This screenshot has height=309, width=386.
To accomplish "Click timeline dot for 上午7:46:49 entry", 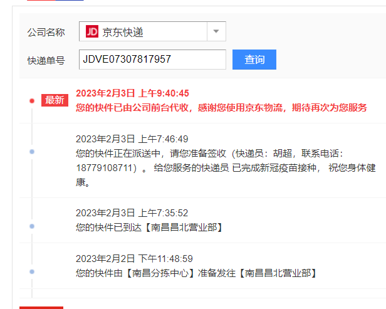I will 32,152.
